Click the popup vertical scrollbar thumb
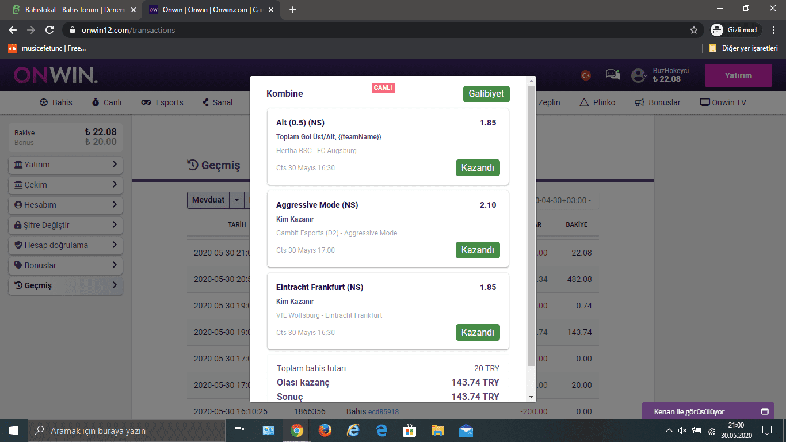The height and width of the screenshot is (442, 786). (x=531, y=226)
